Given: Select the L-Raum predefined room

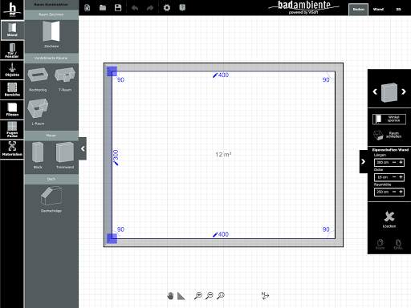Looking at the screenshot, I should coord(38,111).
